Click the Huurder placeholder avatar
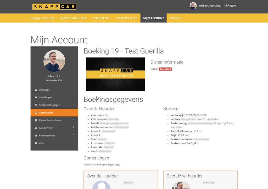The image size is (268, 189). tap(101, 185)
